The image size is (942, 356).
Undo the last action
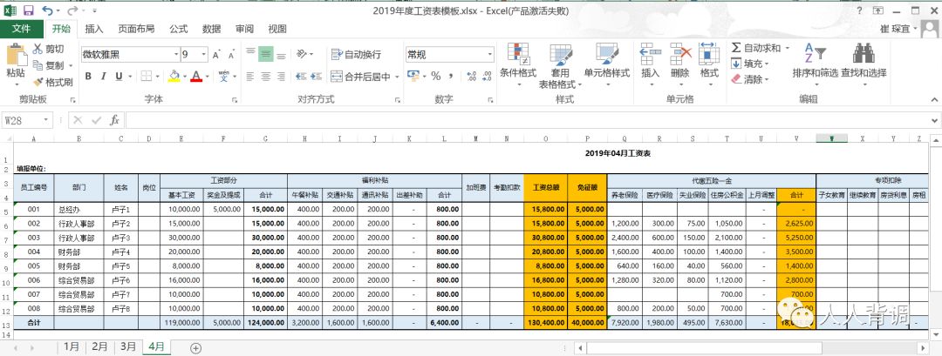coord(47,10)
